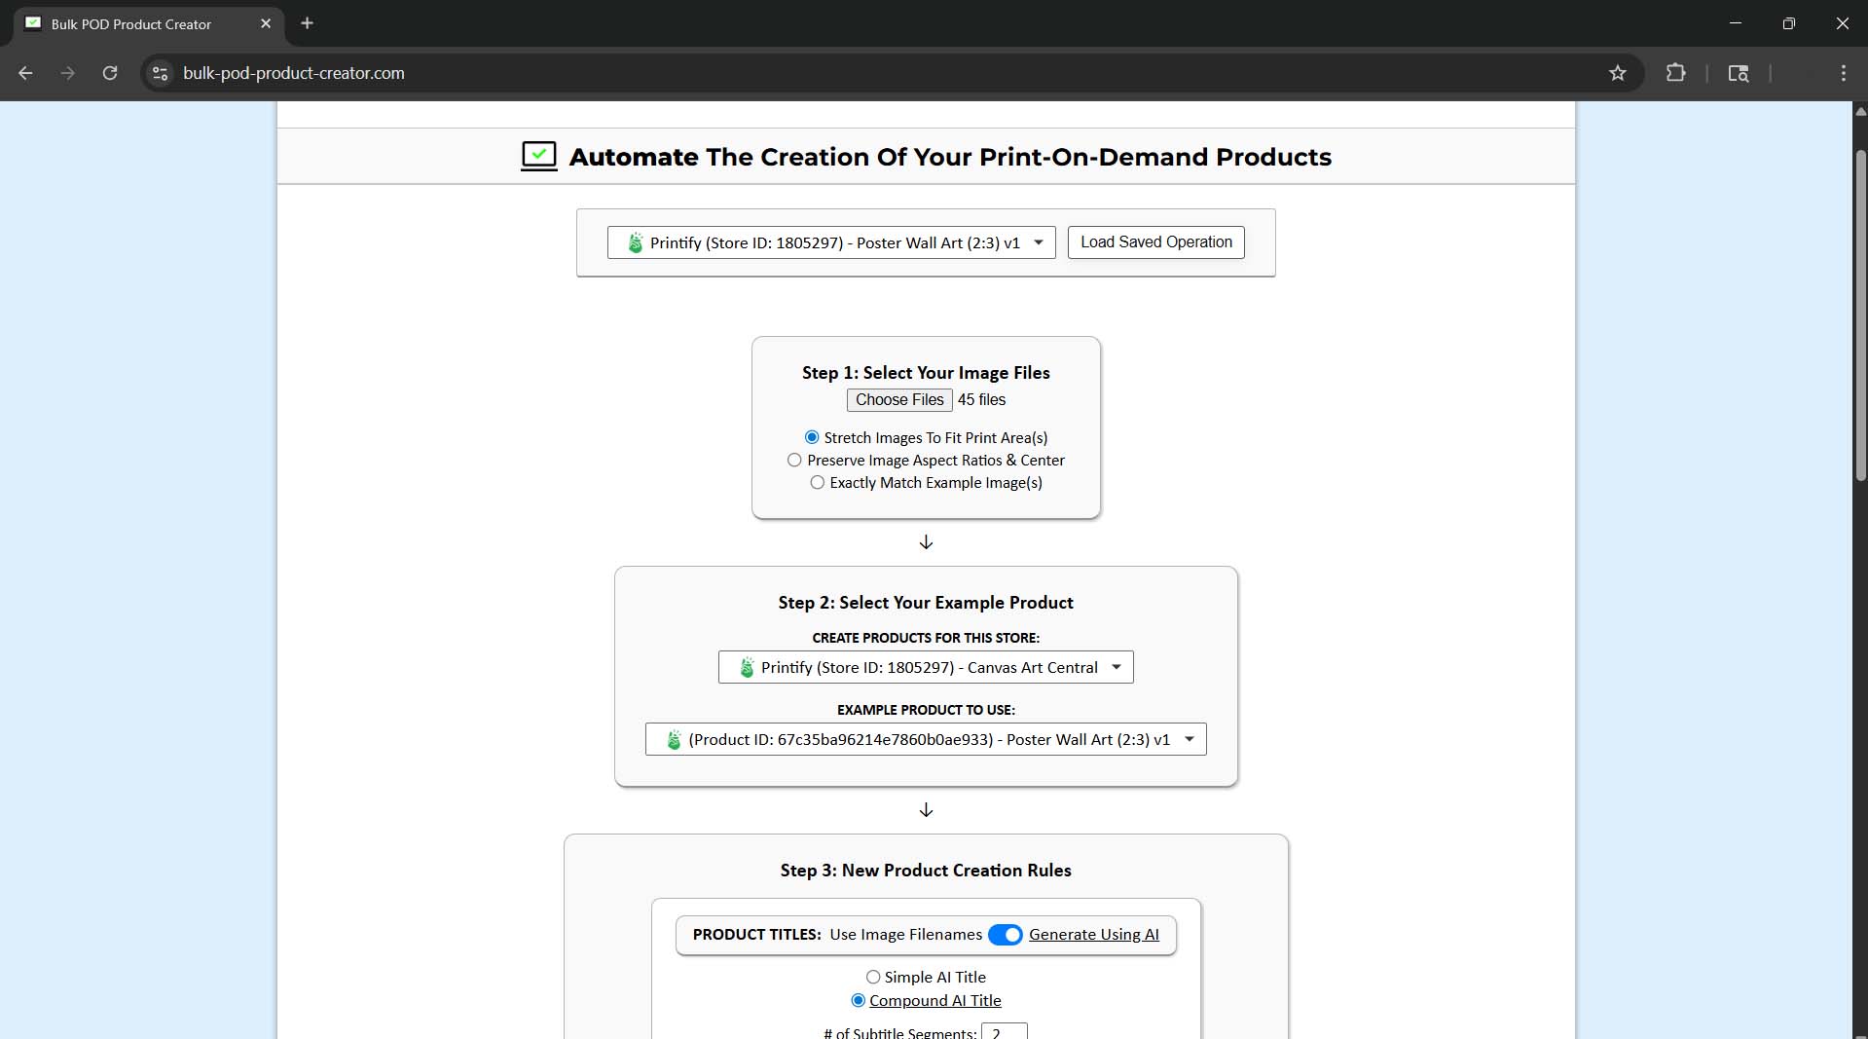1868x1039 pixels.
Task: Click the green checkmark icon in the header
Action: click(x=539, y=156)
